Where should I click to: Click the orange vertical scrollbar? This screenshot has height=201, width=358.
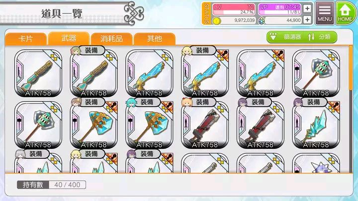[x=351, y=68]
